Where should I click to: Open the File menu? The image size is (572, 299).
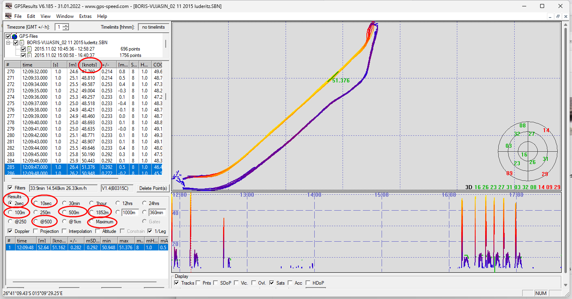[x=18, y=16]
